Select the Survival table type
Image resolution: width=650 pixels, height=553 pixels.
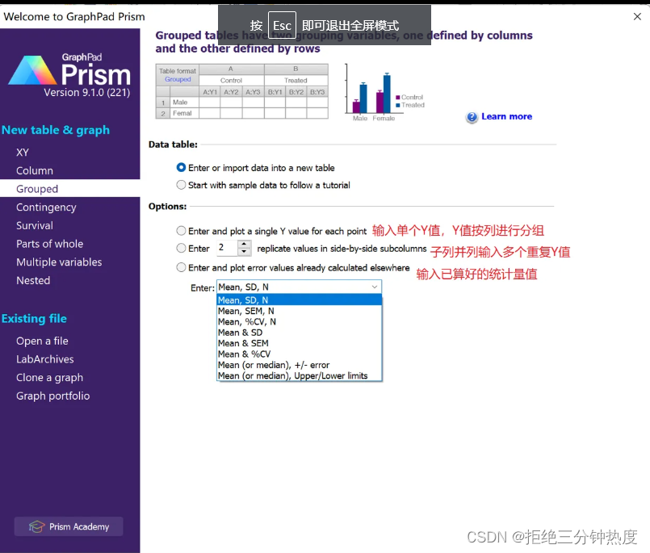[x=34, y=225]
